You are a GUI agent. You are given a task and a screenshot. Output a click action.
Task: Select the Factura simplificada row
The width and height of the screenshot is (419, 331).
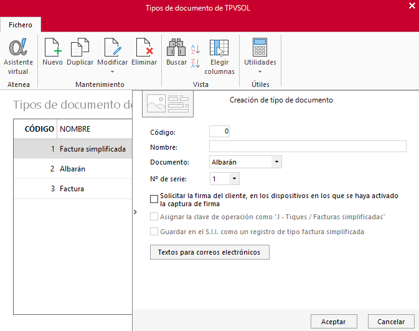[x=73, y=148]
